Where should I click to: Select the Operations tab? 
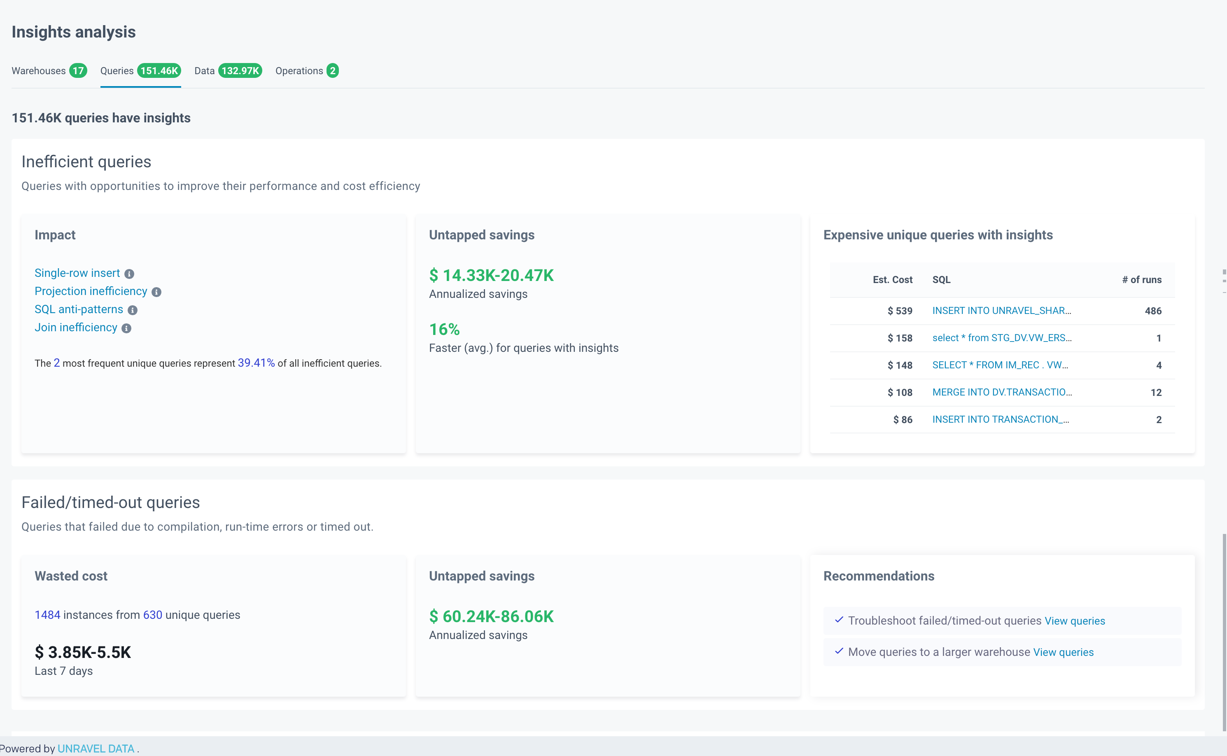(307, 70)
